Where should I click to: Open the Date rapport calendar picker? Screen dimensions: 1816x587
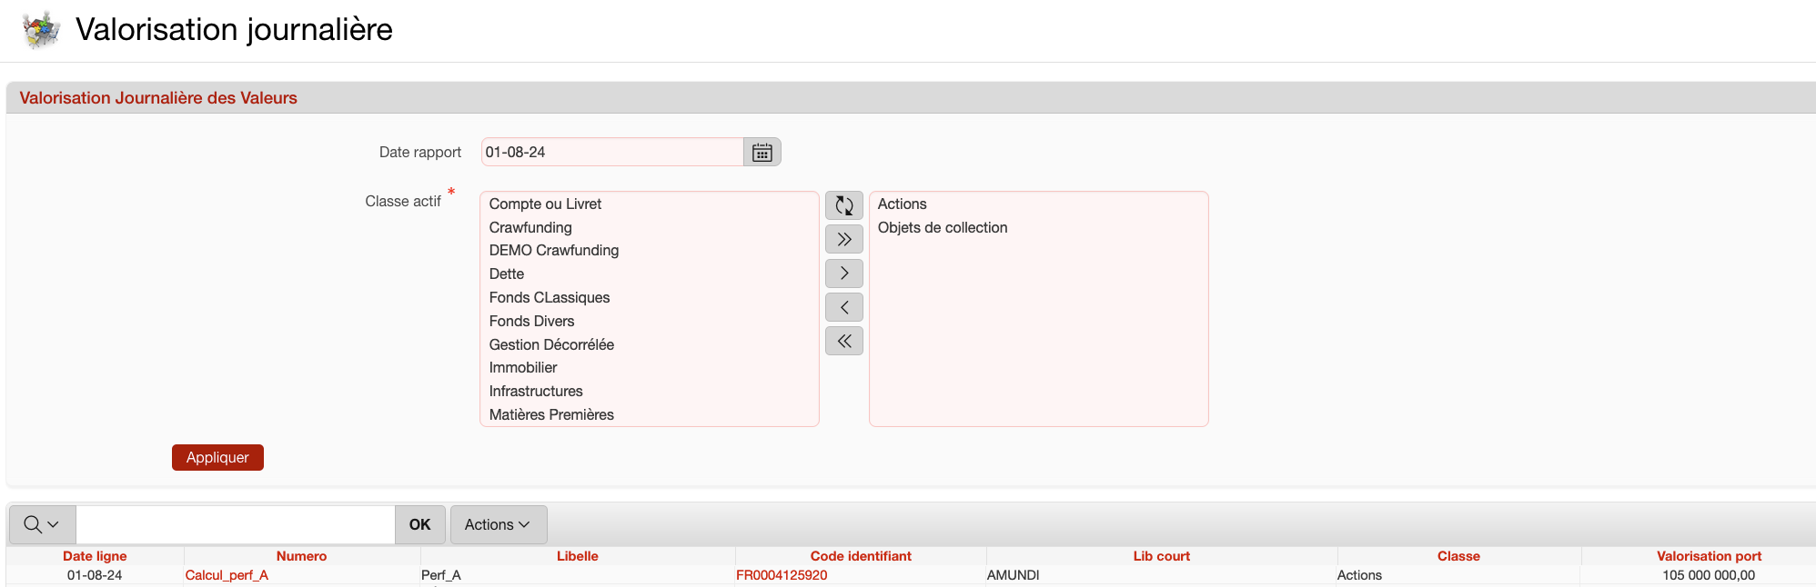[x=762, y=152]
